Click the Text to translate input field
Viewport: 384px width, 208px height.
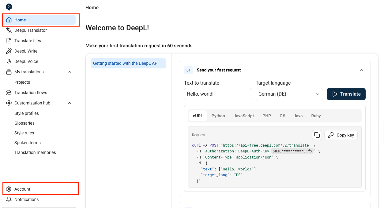(x=218, y=94)
